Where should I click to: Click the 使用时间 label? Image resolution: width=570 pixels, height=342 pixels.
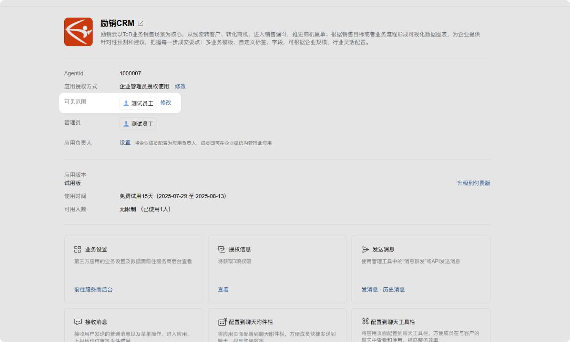(x=75, y=196)
